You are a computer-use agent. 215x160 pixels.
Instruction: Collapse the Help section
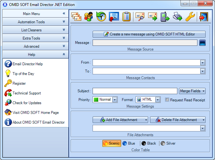35,54
